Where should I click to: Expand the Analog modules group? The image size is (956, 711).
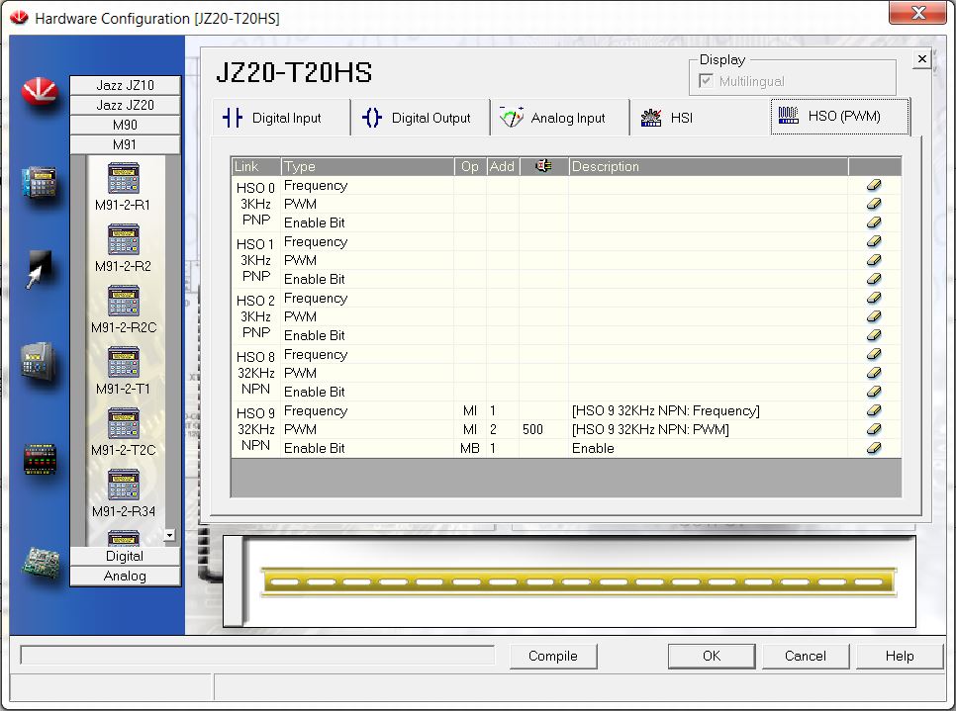click(x=125, y=576)
